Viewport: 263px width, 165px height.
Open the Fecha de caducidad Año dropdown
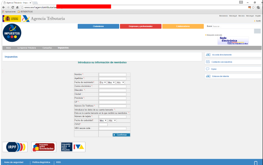coord(112,120)
